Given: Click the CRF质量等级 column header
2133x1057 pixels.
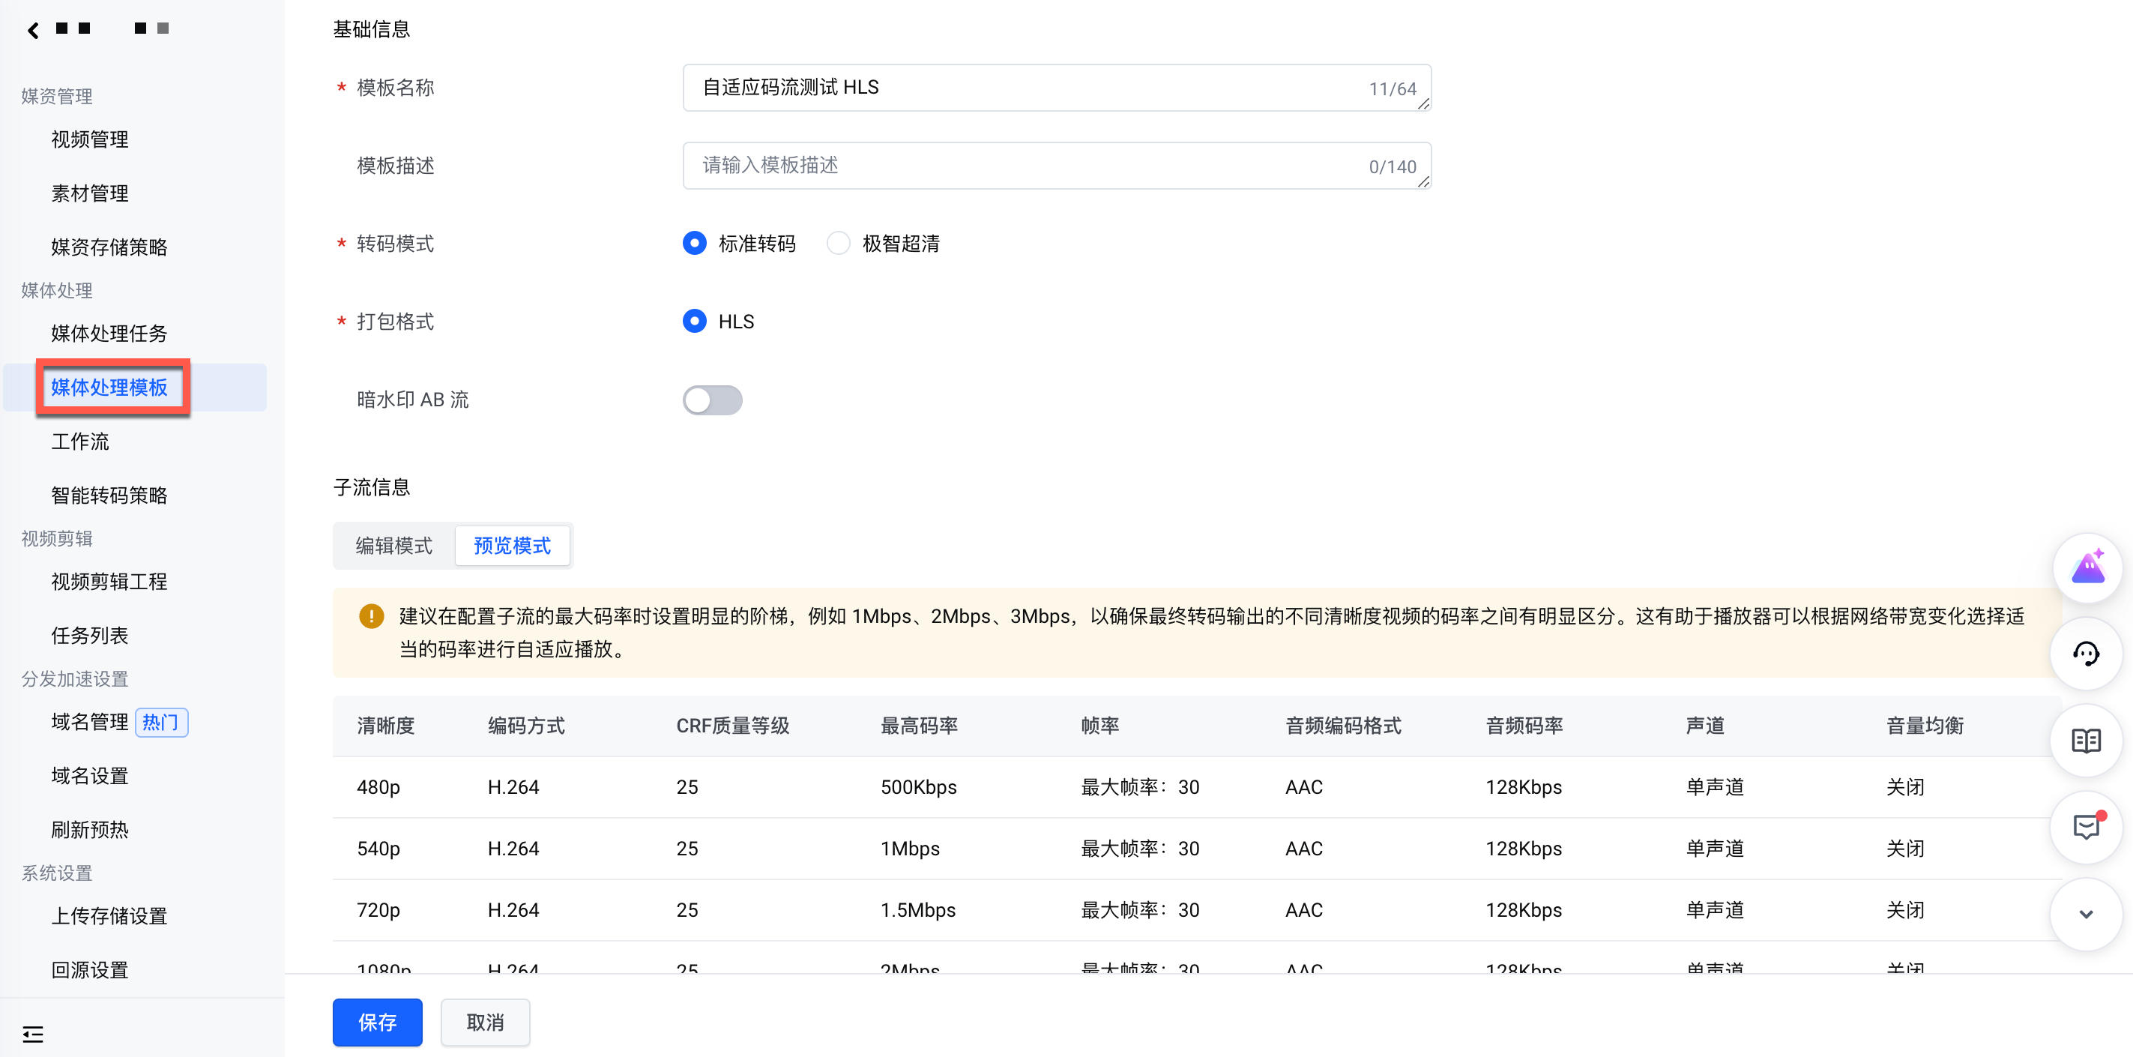Looking at the screenshot, I should click(x=733, y=726).
